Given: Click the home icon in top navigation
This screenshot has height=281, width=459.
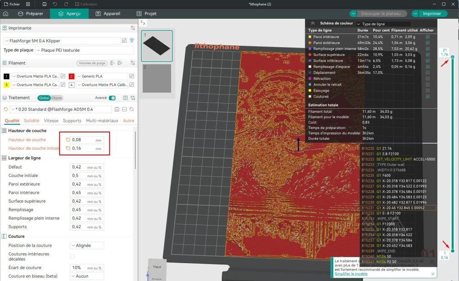Looking at the screenshot, I should click(6, 14).
